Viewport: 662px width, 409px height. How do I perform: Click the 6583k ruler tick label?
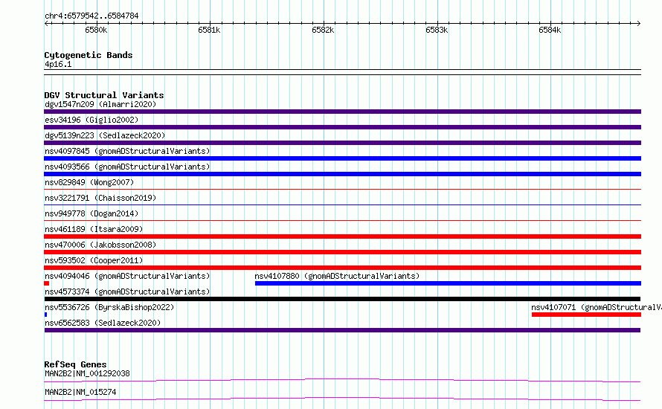pos(437,30)
